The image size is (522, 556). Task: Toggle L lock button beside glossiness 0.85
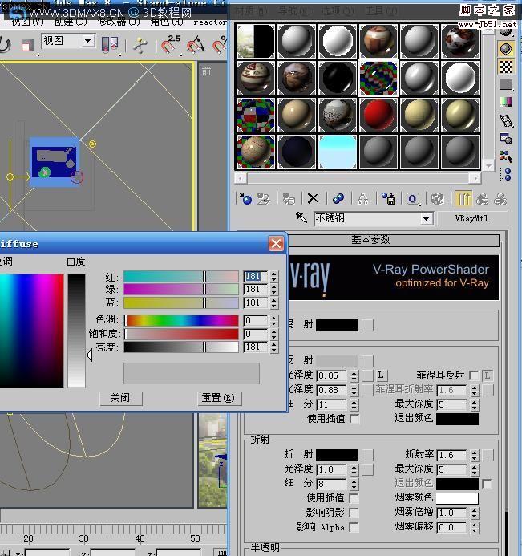[x=381, y=375]
